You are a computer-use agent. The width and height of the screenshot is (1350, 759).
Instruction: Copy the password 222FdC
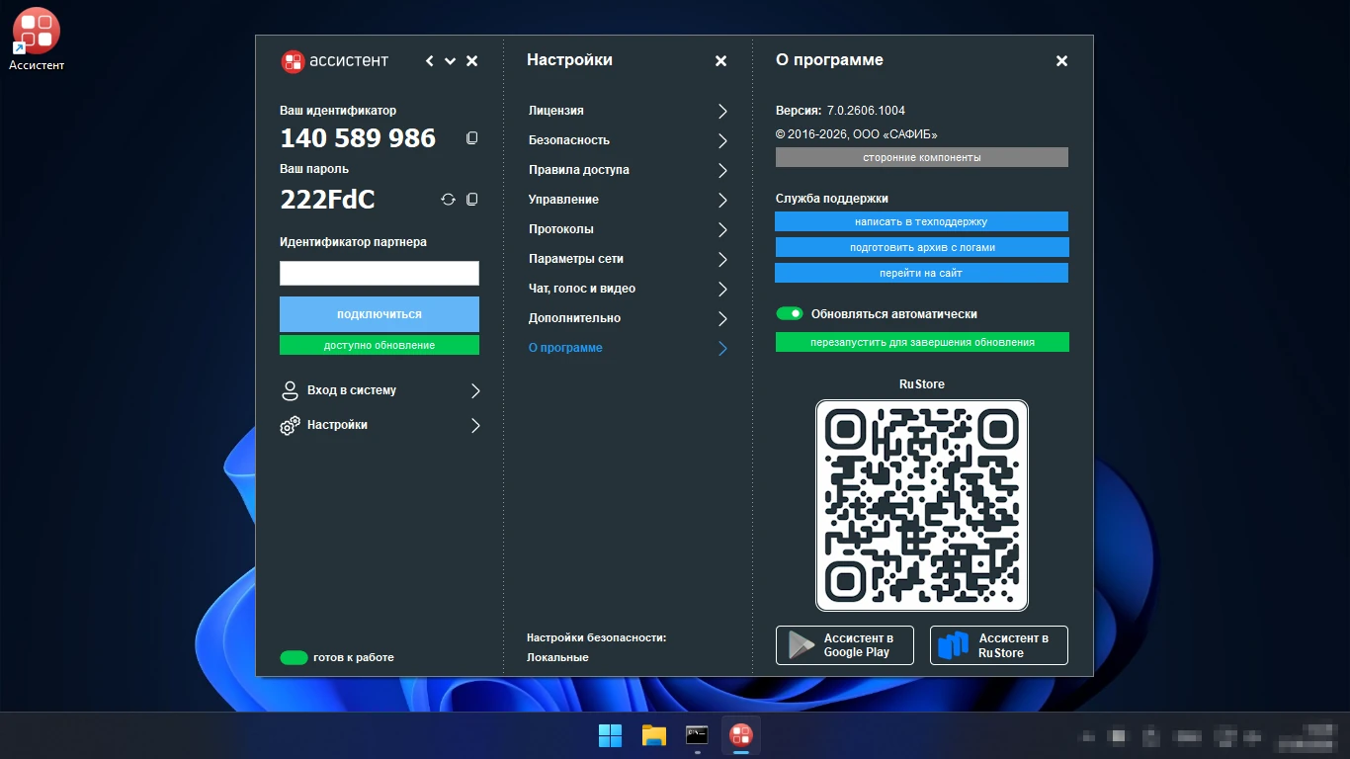click(471, 200)
